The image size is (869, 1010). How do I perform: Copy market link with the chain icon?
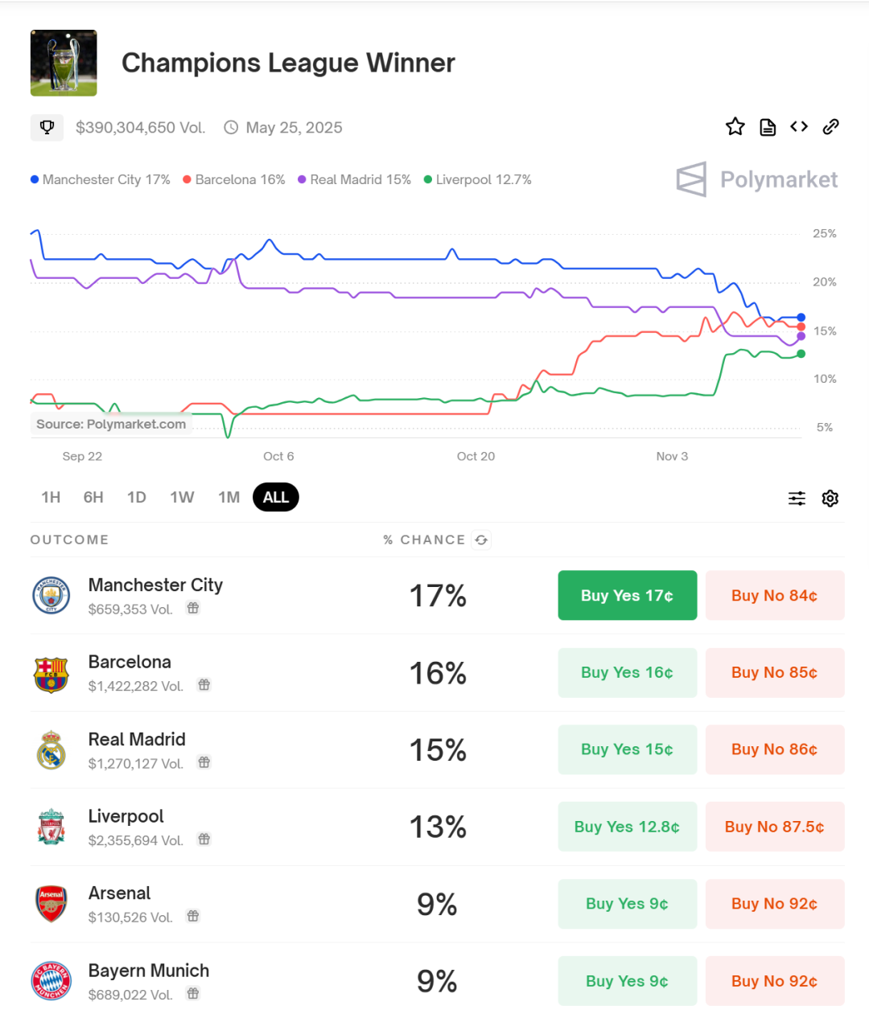(831, 127)
